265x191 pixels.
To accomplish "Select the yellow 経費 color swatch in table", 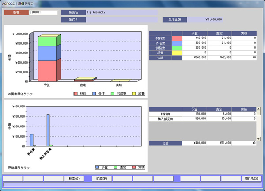I will point(177,53).
